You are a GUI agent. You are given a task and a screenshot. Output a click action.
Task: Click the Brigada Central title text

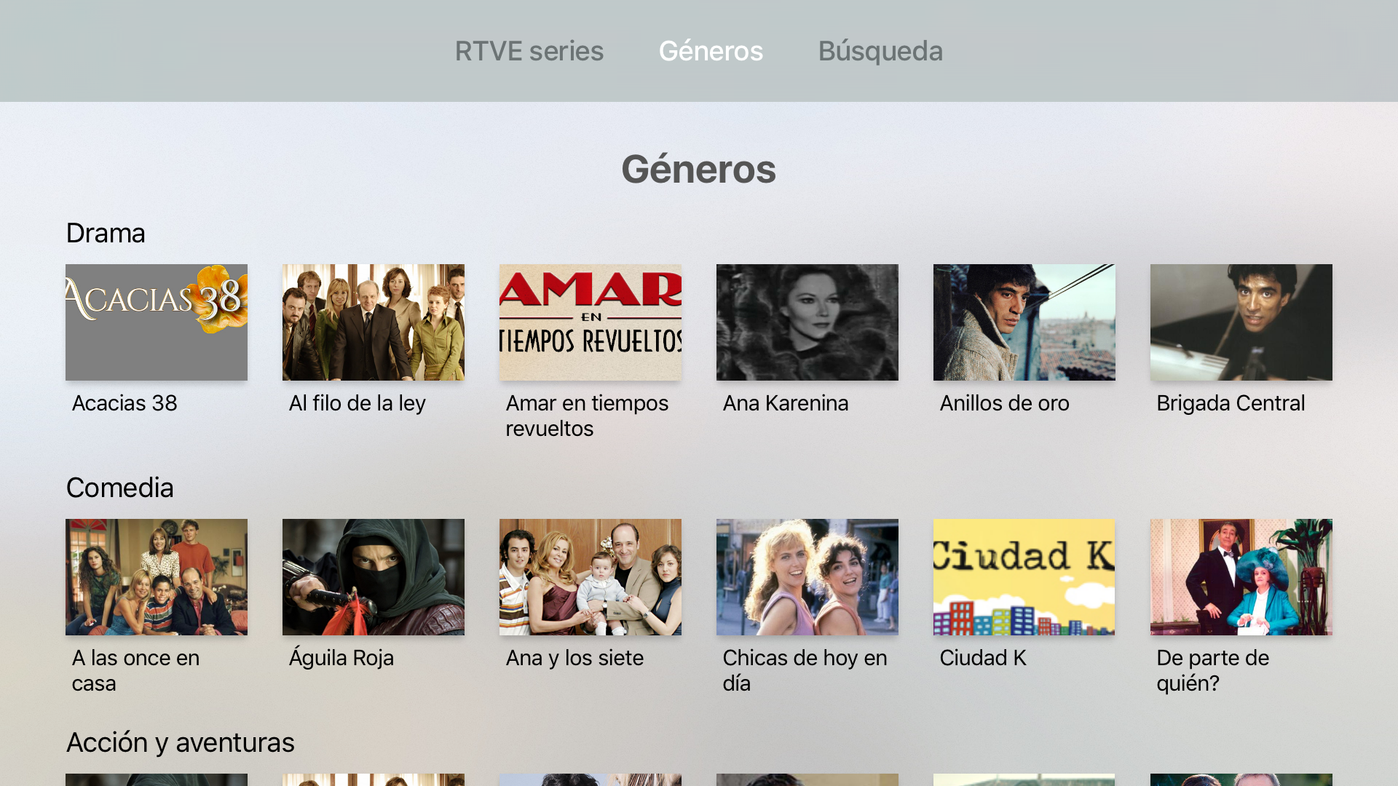(1231, 403)
